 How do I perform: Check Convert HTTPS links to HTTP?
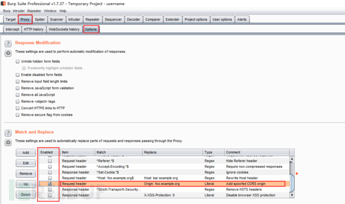click(18, 107)
